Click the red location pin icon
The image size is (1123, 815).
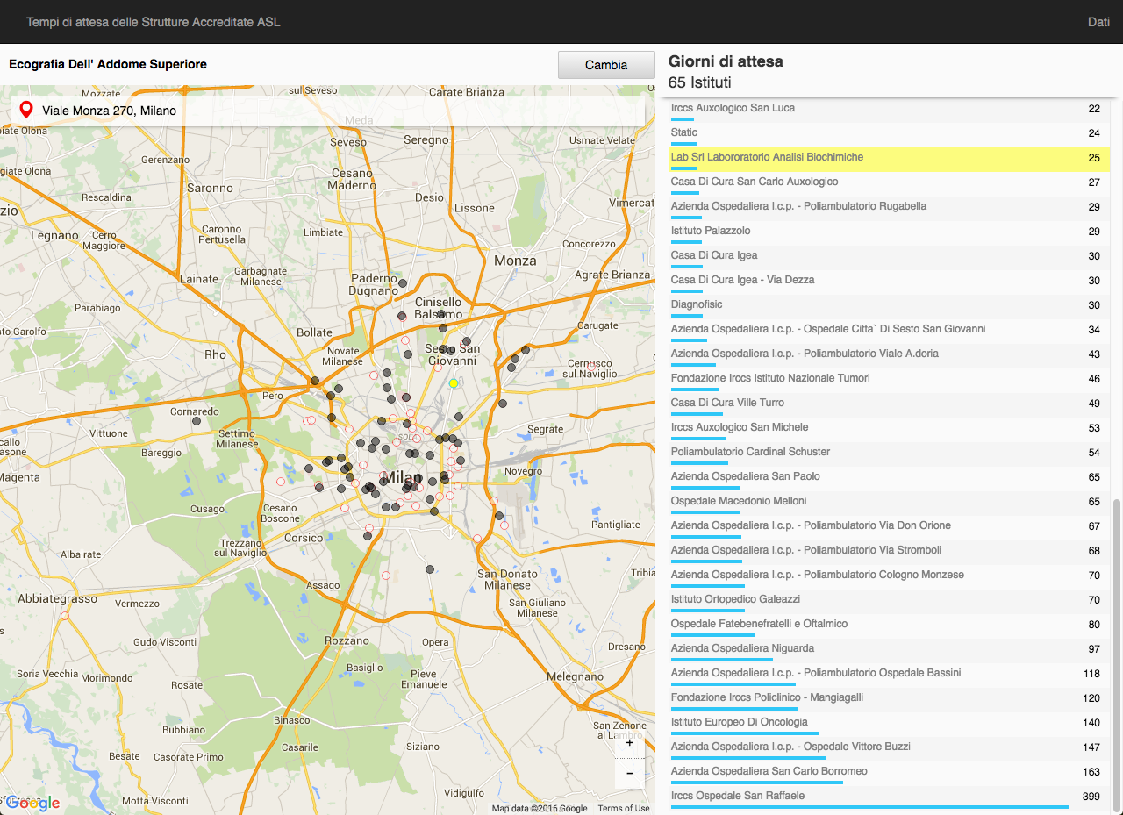[26, 111]
